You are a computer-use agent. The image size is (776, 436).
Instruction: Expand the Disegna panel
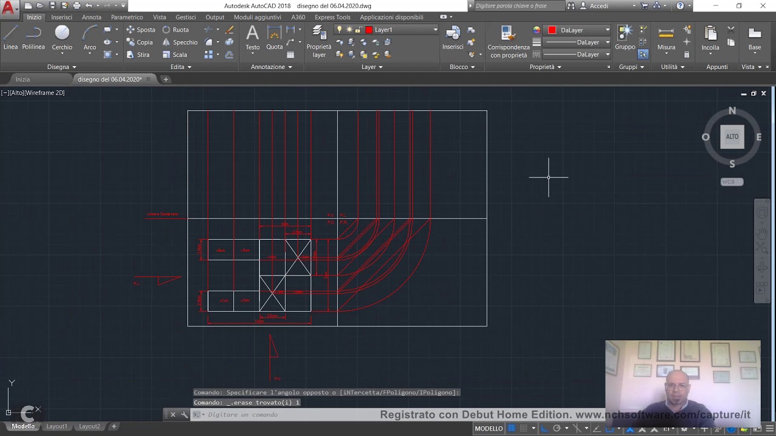pos(62,67)
